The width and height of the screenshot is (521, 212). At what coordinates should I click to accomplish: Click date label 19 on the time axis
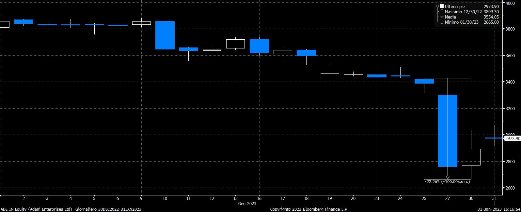click(x=330, y=198)
